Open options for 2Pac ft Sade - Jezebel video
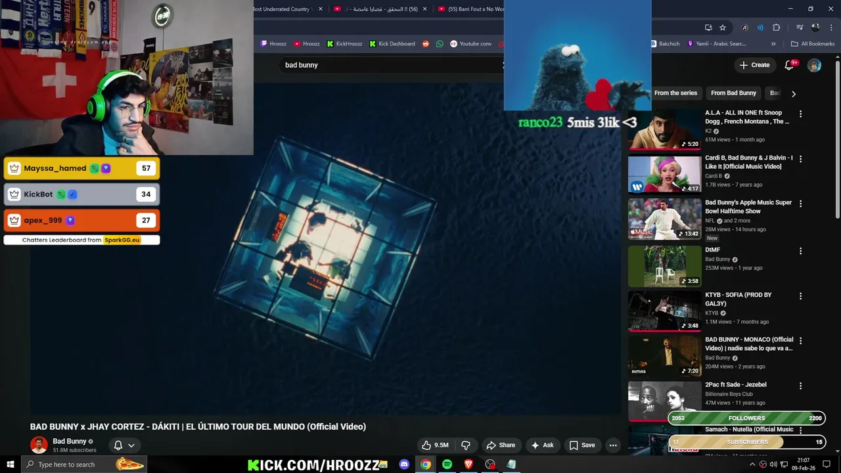This screenshot has width=841, height=473. [x=800, y=386]
